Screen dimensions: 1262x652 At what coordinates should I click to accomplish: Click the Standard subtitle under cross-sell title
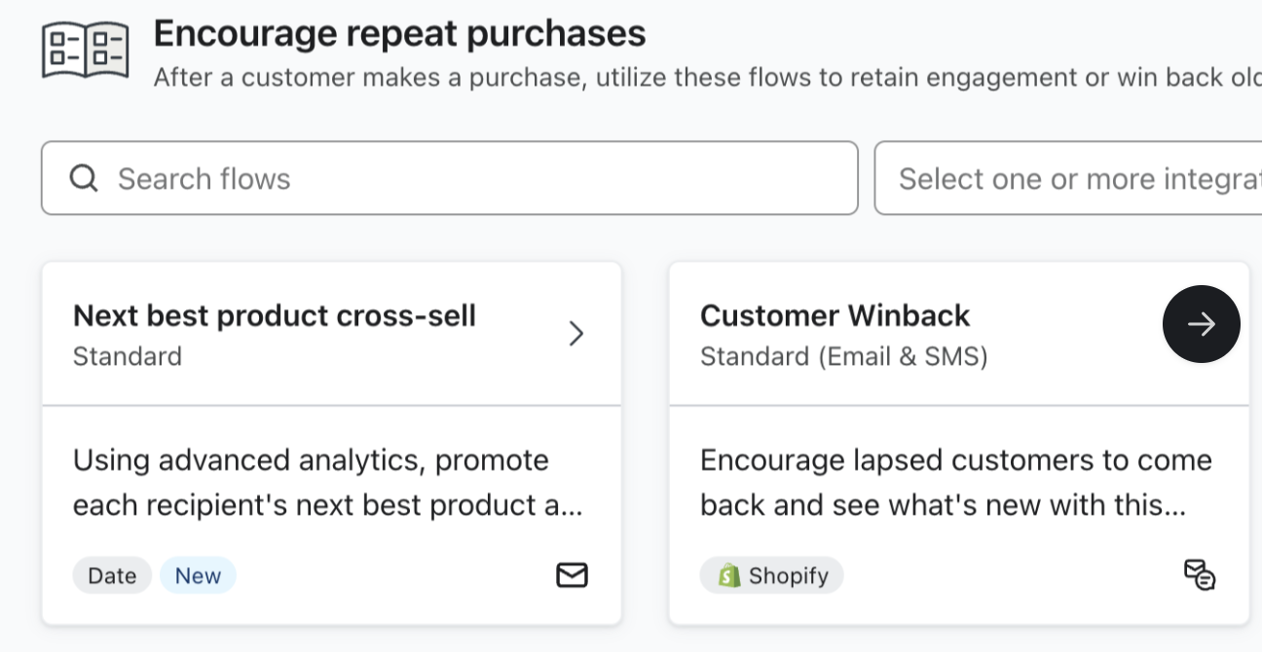click(x=128, y=356)
